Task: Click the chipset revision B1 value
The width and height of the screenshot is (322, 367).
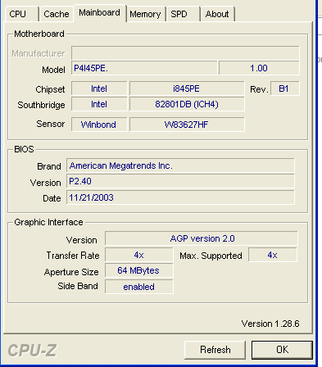Action: (285, 88)
